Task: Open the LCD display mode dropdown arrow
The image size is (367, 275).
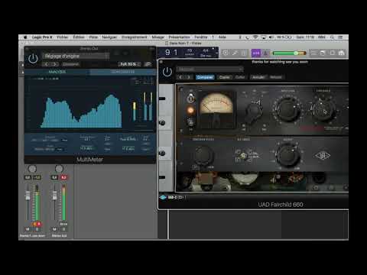Action: (216, 53)
